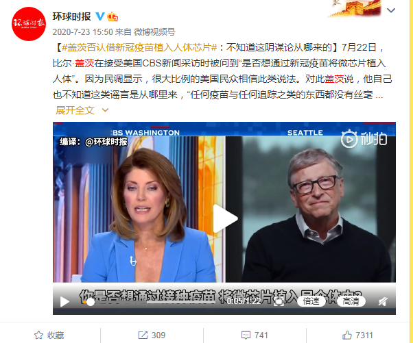Open the 倍速 playback speed selector

click(311, 301)
